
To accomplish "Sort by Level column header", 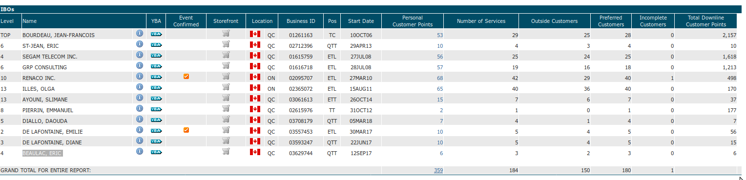I will tap(7, 21).
